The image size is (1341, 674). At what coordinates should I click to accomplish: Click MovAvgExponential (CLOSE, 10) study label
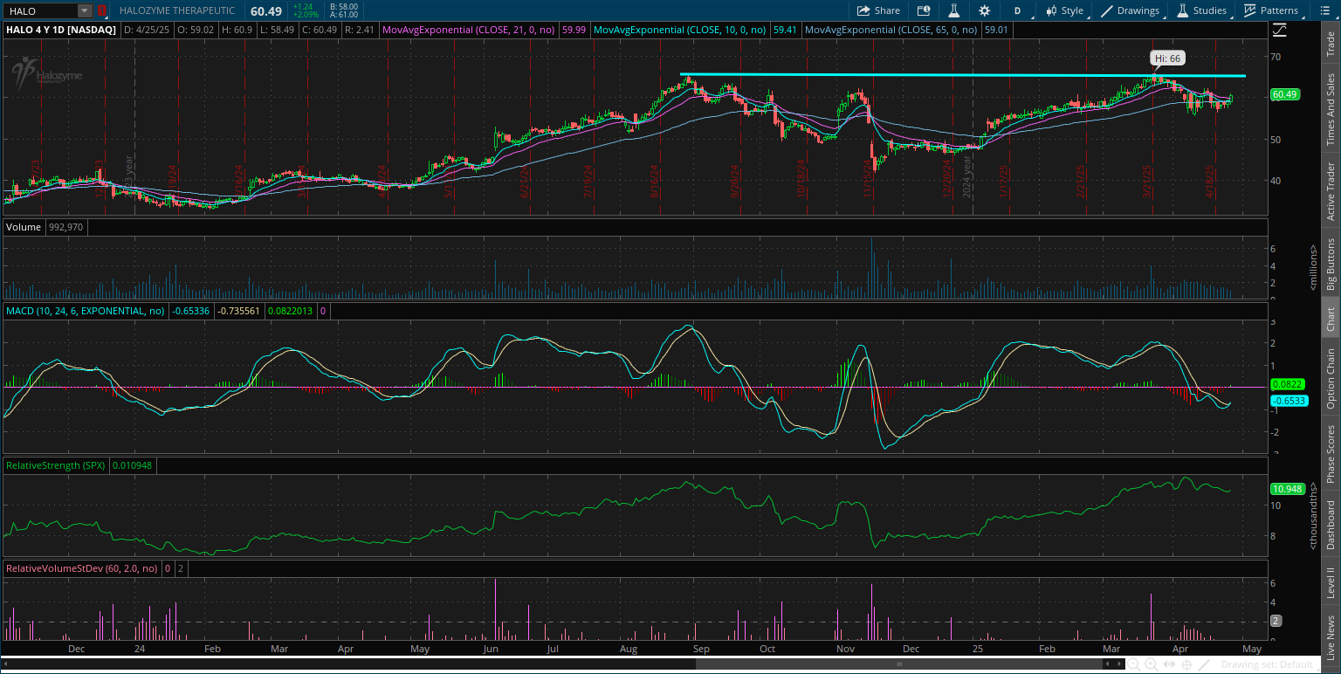(680, 30)
